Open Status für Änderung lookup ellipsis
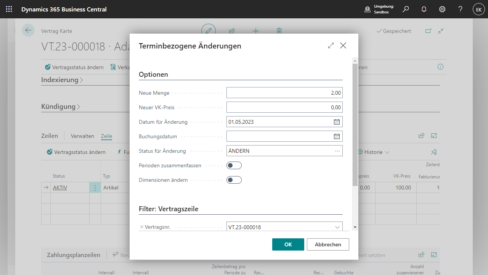 pos(337,151)
